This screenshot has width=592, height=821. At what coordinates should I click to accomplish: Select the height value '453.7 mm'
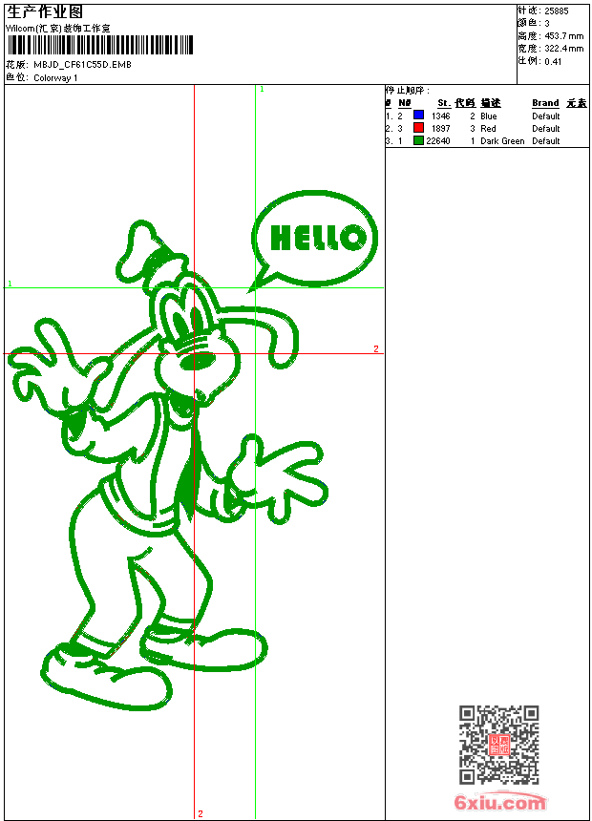click(563, 36)
